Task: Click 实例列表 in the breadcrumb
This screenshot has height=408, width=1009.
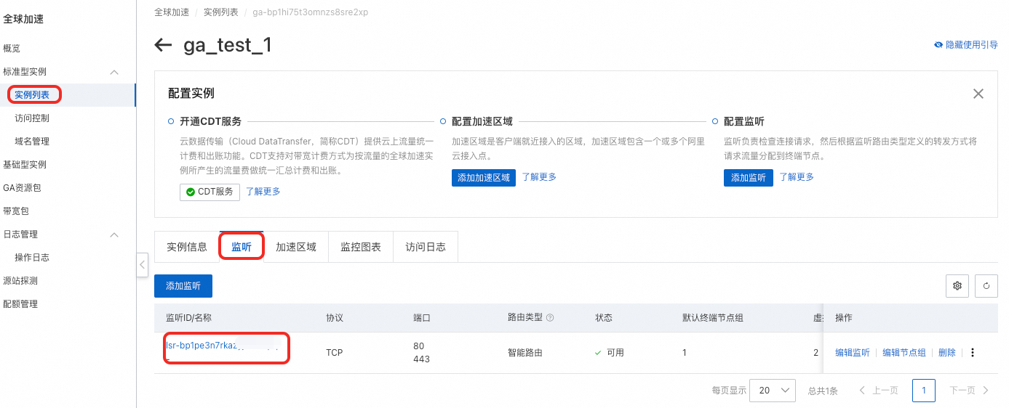Action: (x=221, y=12)
